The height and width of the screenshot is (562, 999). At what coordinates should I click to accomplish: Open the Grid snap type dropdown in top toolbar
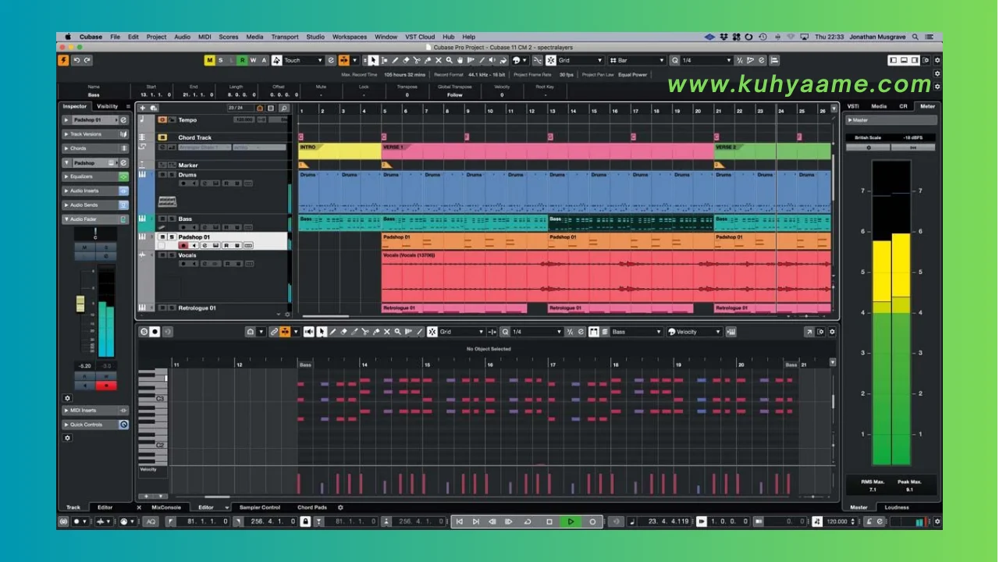(x=581, y=60)
